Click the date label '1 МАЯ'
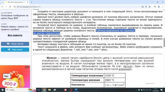 (4, 24)
